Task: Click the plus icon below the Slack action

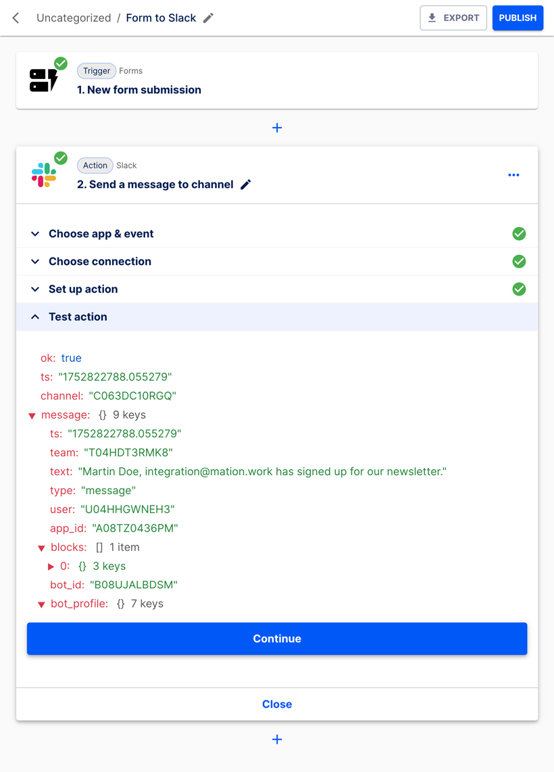Action: (x=277, y=740)
